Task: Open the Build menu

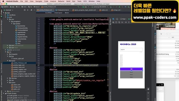Action: 68,1
